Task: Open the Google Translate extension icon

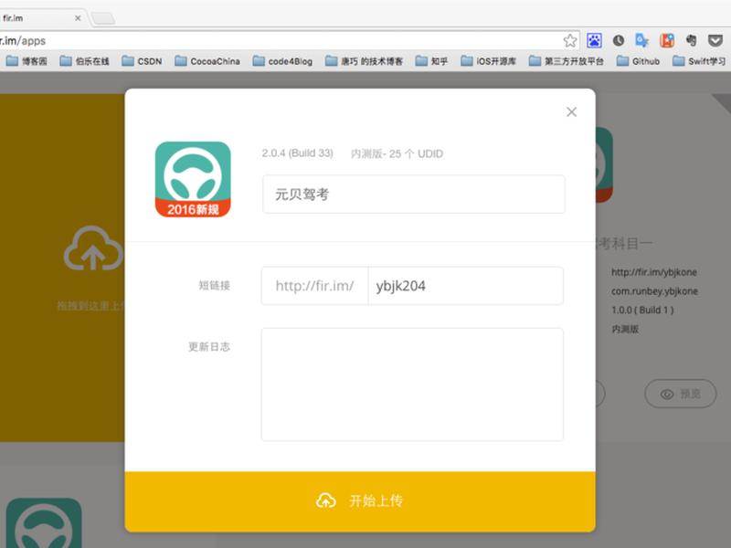Action: 642,40
